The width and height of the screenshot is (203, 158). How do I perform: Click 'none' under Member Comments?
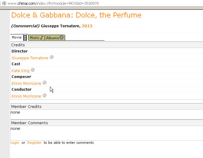click(x=15, y=129)
